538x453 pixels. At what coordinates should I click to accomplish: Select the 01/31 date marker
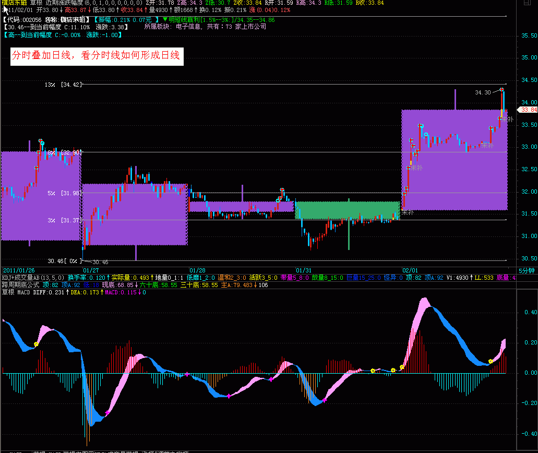304,270
